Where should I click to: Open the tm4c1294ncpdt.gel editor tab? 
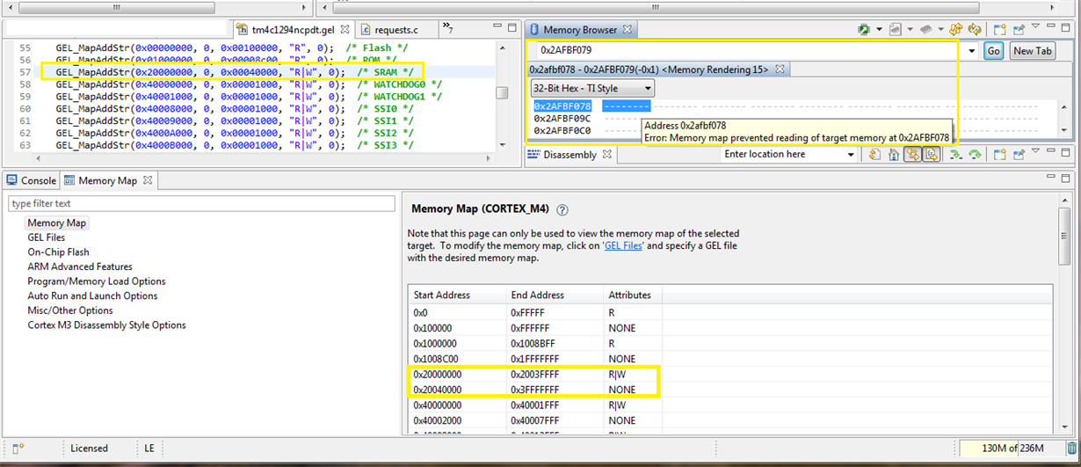point(294,30)
